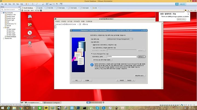Switch to the RAC Node2 tab

click(74, 8)
